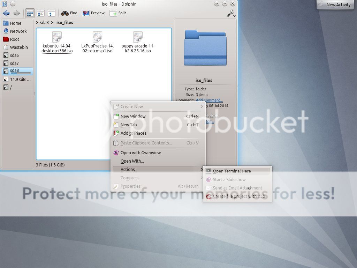Choose New Window from context menu
This screenshot has height=268, width=357.
tap(159, 117)
